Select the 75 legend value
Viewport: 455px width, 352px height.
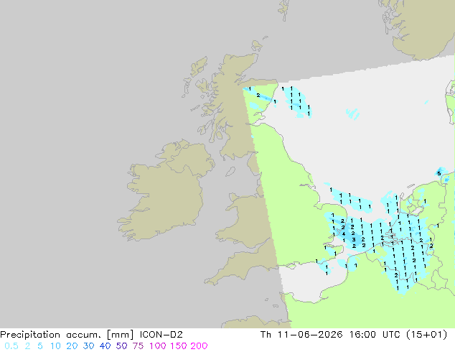138,346
